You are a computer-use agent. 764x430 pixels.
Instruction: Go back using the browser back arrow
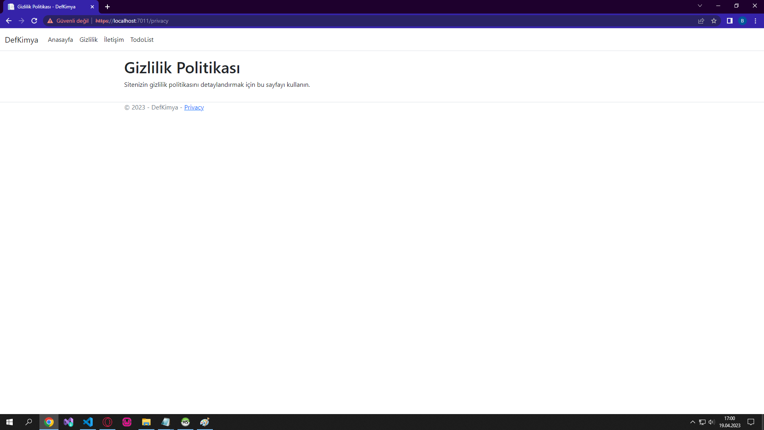click(9, 21)
